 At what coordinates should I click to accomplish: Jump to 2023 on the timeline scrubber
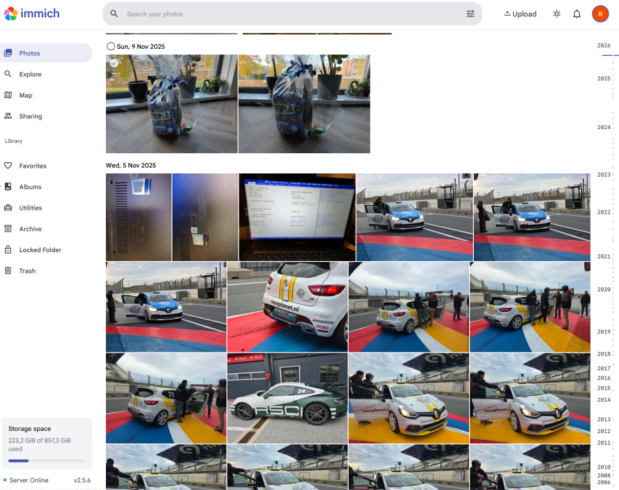pyautogui.click(x=604, y=175)
